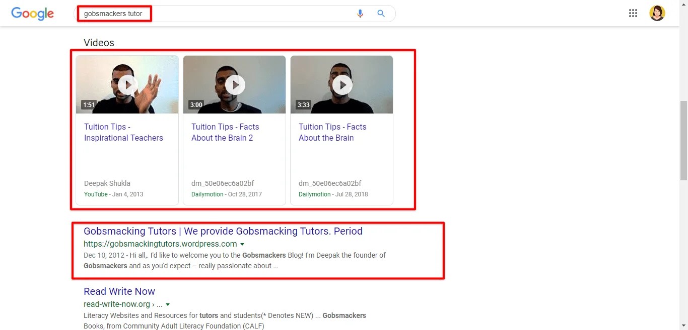Screen dimensions: 688x330
Task: Open 'Tuition Tips - Inspirational Teachers' link
Action: [x=123, y=132]
